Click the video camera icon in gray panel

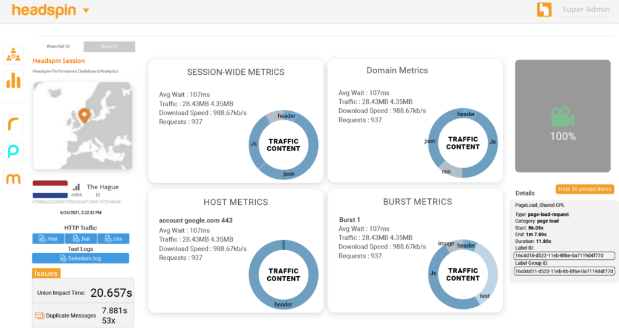(x=562, y=116)
